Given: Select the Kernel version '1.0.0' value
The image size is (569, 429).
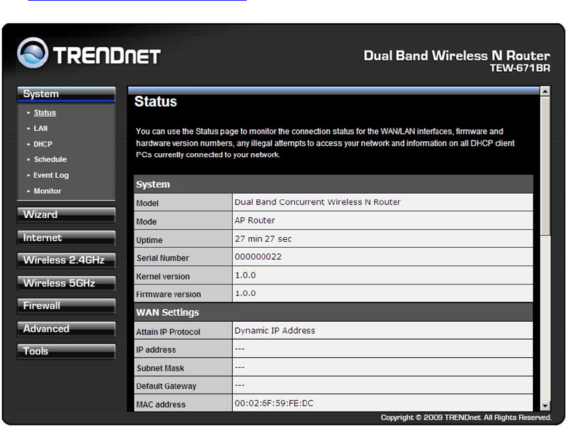Looking at the screenshot, I should click(x=245, y=275).
